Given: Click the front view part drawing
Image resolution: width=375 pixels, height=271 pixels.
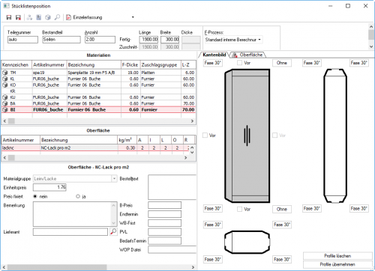Looking at the screenshot, I should pos(247,135).
